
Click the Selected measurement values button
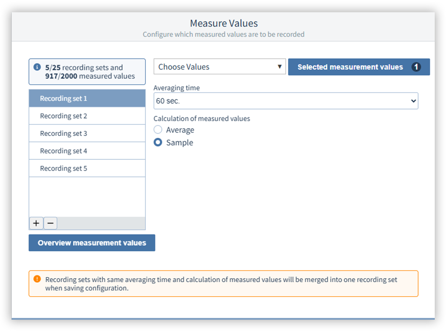[x=350, y=67]
